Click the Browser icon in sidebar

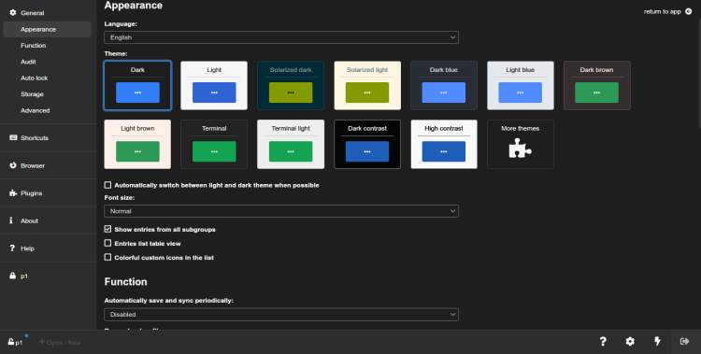click(x=12, y=165)
